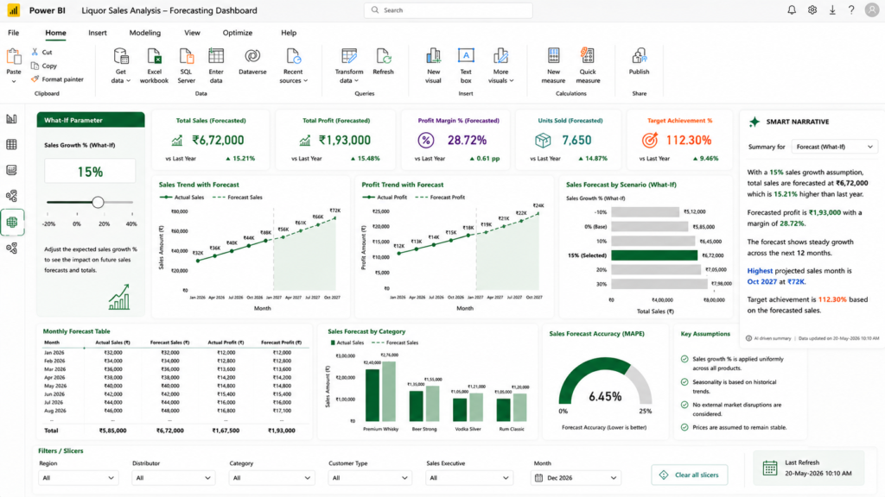
Task: Open the Category slicer dropdown
Action: click(271, 478)
